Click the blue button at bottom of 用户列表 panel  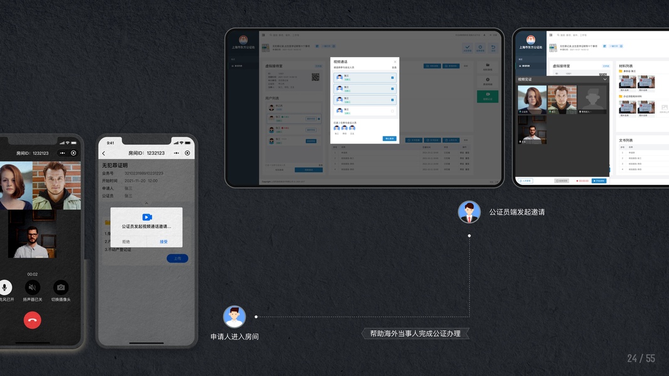pyautogui.click(x=308, y=170)
